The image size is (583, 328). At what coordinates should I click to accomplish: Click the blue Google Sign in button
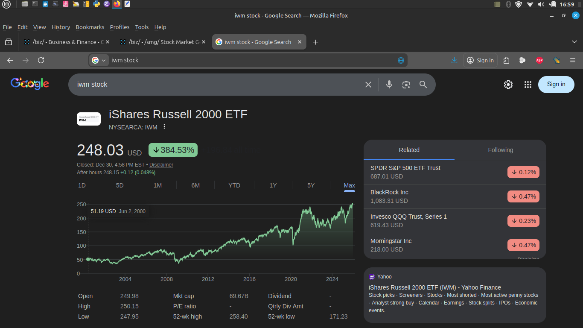tap(556, 85)
